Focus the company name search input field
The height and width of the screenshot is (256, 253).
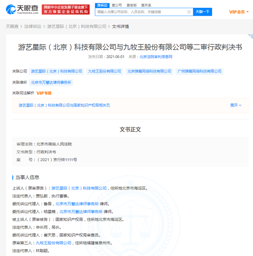pos(141,12)
